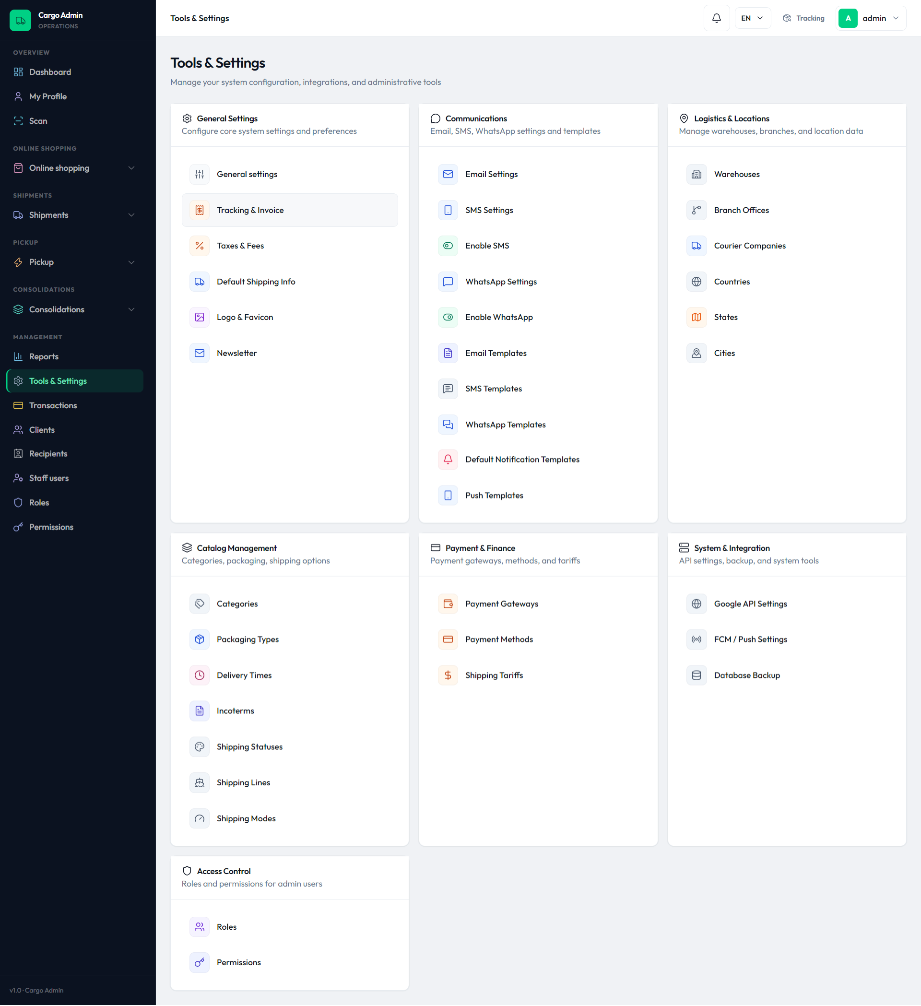Open Payment Methods settings
The height and width of the screenshot is (1006, 921).
(x=538, y=640)
